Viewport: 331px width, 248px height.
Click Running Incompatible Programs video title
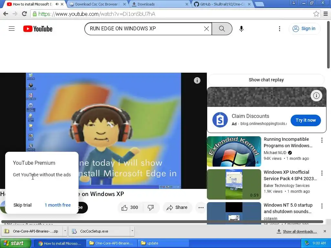(x=288, y=142)
